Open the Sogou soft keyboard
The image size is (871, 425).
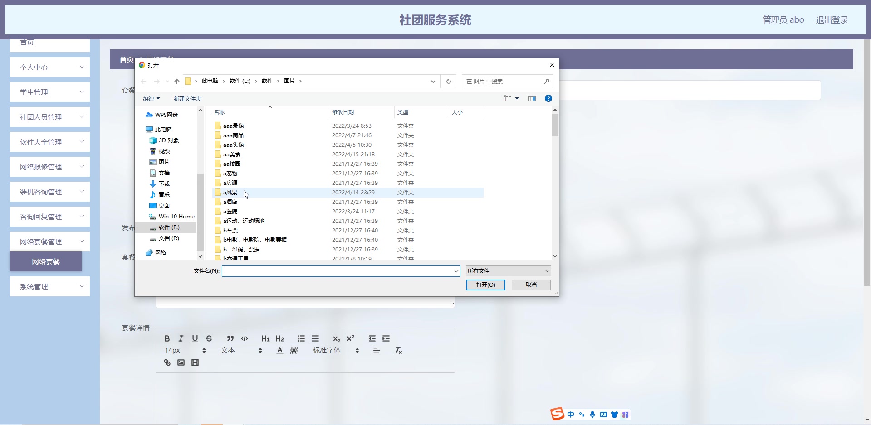(x=603, y=415)
